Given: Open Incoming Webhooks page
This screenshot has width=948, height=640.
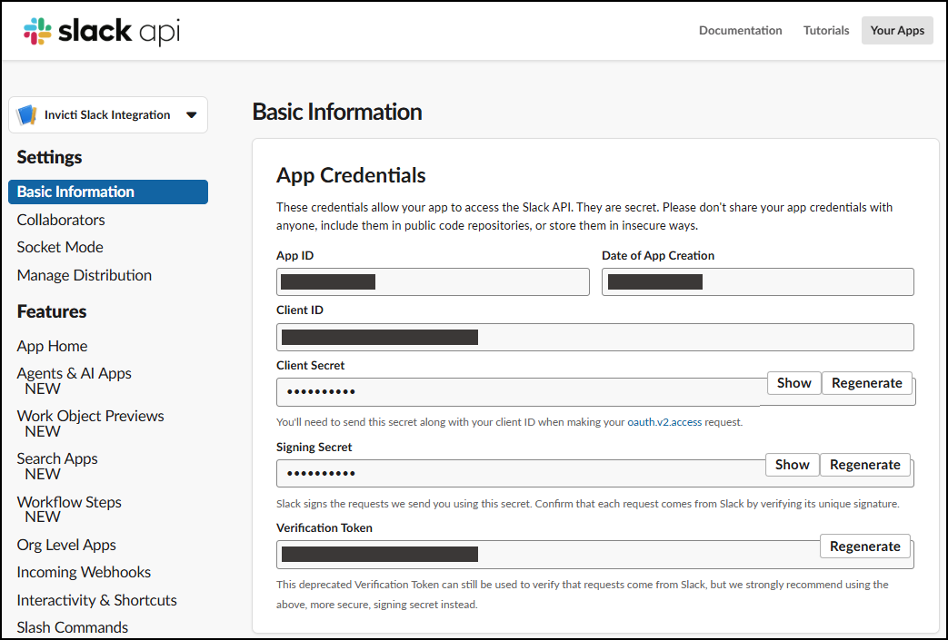Looking at the screenshot, I should point(84,573).
